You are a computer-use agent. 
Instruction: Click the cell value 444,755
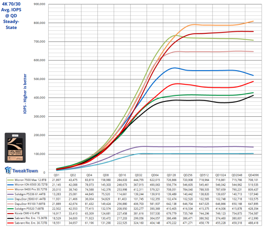point(138,180)
